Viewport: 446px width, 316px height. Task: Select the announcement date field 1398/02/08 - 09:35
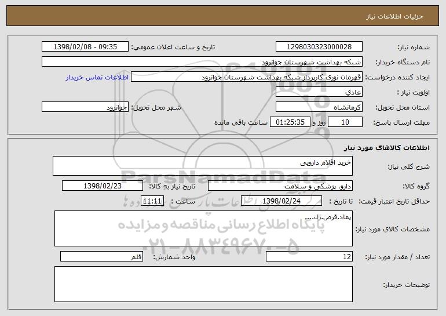coord(85,47)
